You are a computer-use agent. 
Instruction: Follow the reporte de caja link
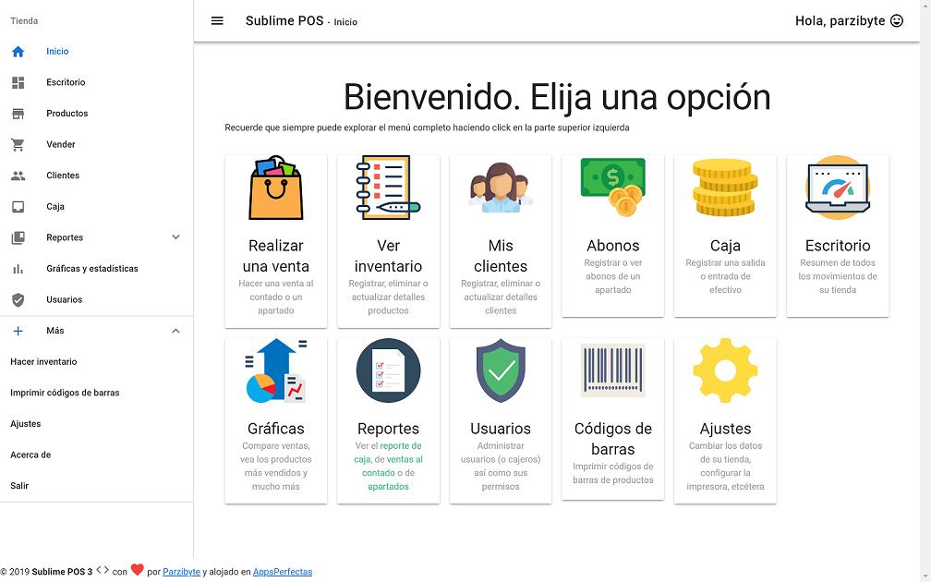coord(388,453)
